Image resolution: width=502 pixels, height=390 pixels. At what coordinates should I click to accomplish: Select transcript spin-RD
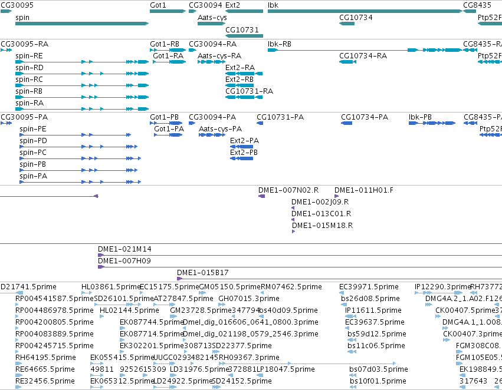[x=82, y=74]
